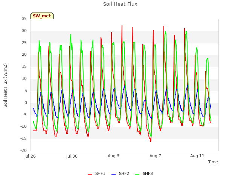Click the Aug 11 x-axis label
The image size is (241, 181).
tap(197, 156)
